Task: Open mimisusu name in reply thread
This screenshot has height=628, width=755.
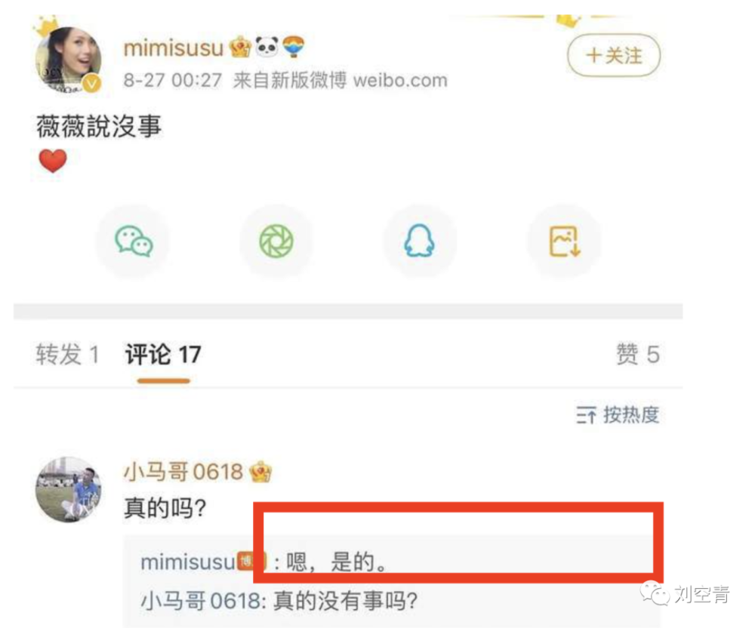Action: (x=187, y=562)
